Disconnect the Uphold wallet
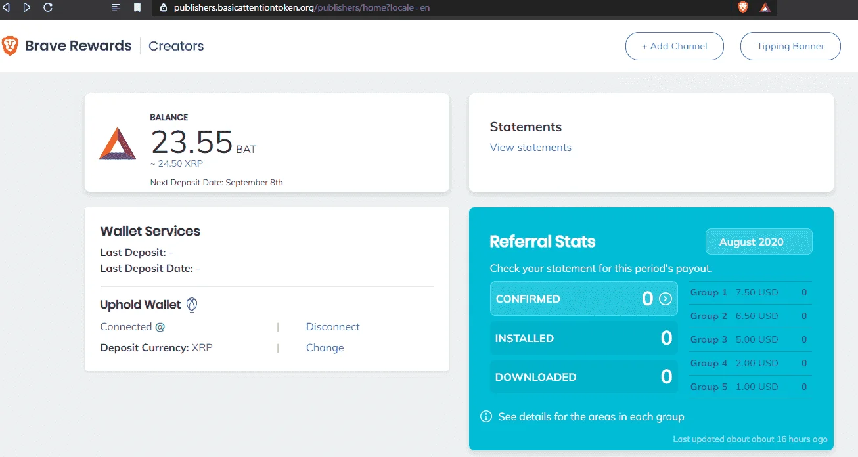Screen dimensions: 858x457 (333, 327)
